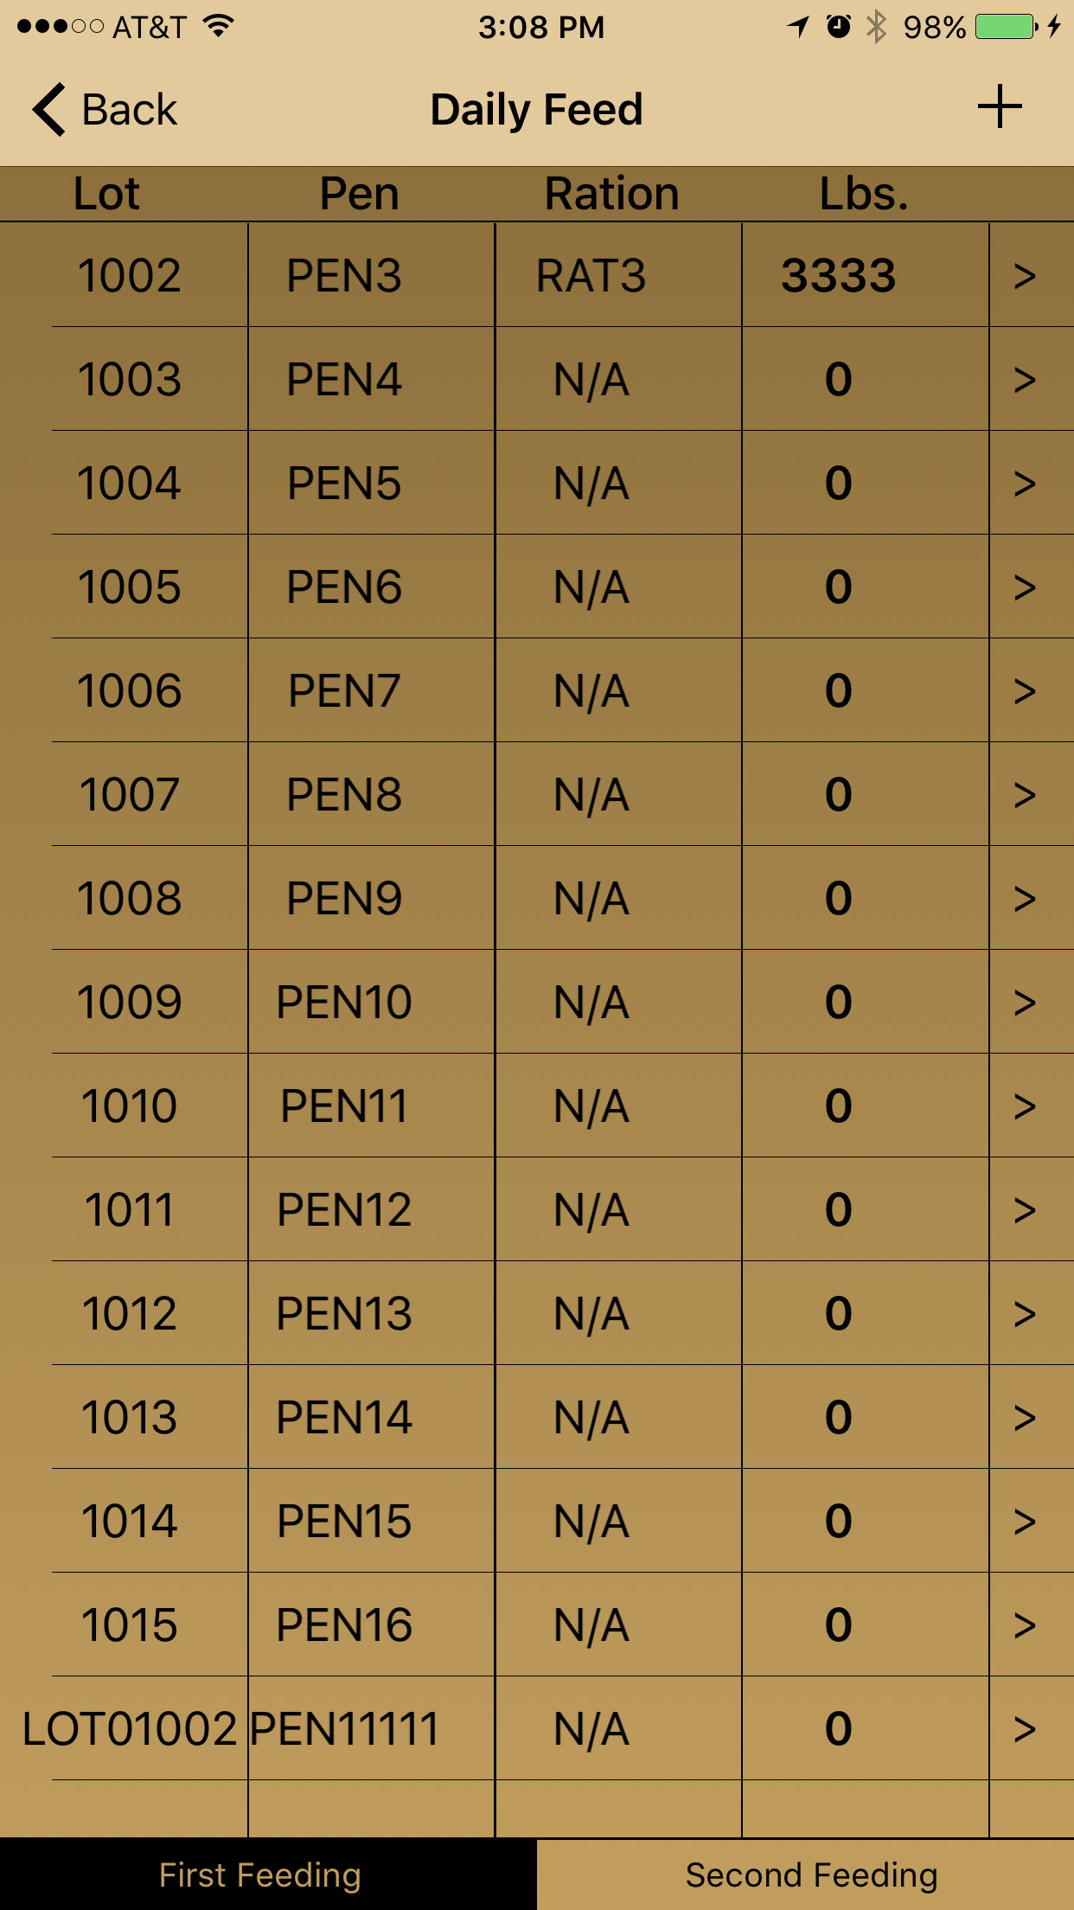Tap the Ration column header
Image resolution: width=1074 pixels, height=1910 pixels.
coord(611,194)
